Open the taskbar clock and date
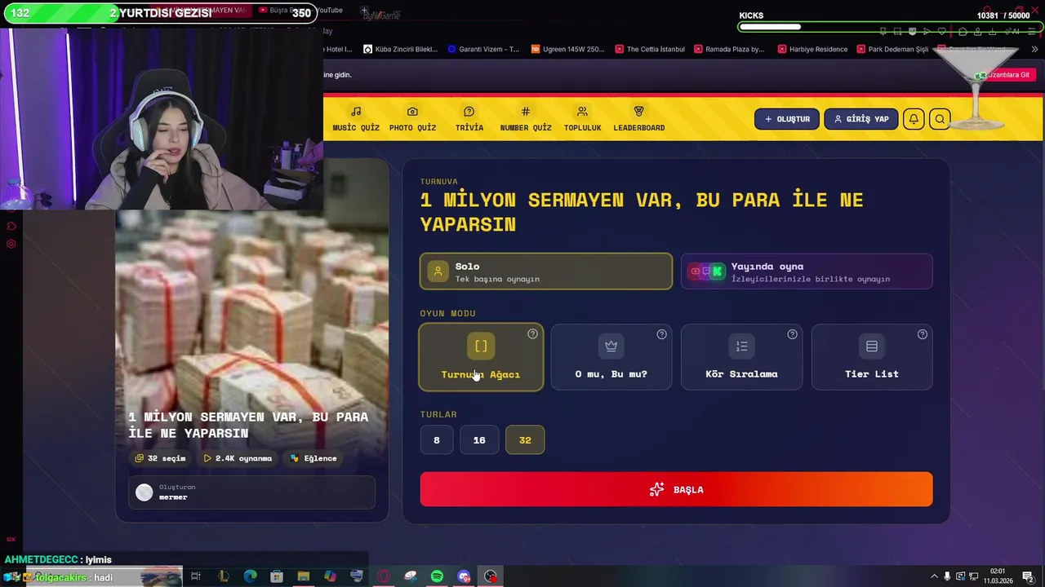1045x587 pixels. point(998,576)
